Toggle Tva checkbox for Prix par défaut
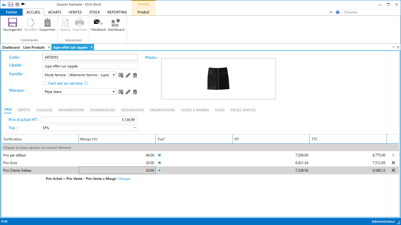This screenshot has width=401, height=225. click(160, 155)
